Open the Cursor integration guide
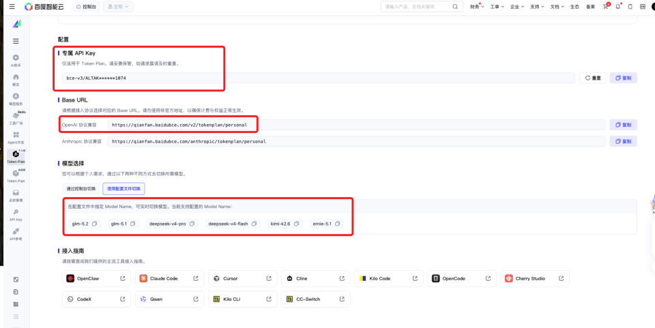This screenshot has width=655, height=328. (x=243, y=278)
